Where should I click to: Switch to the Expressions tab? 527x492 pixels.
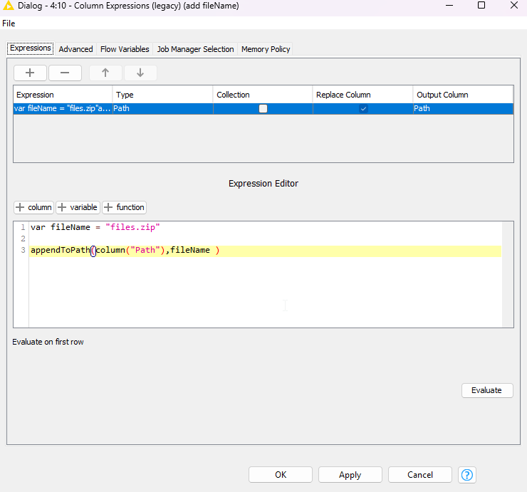30,48
